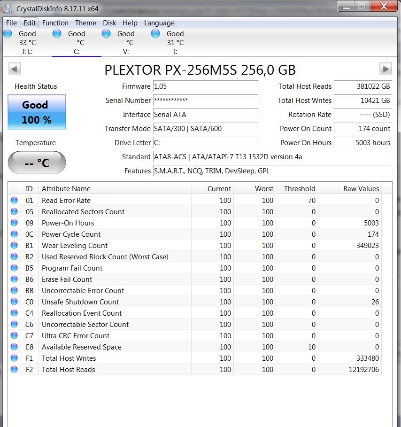The height and width of the screenshot is (427, 401).
Task: Minimize the CrystalDiskInfo window
Action: [x=346, y=7]
